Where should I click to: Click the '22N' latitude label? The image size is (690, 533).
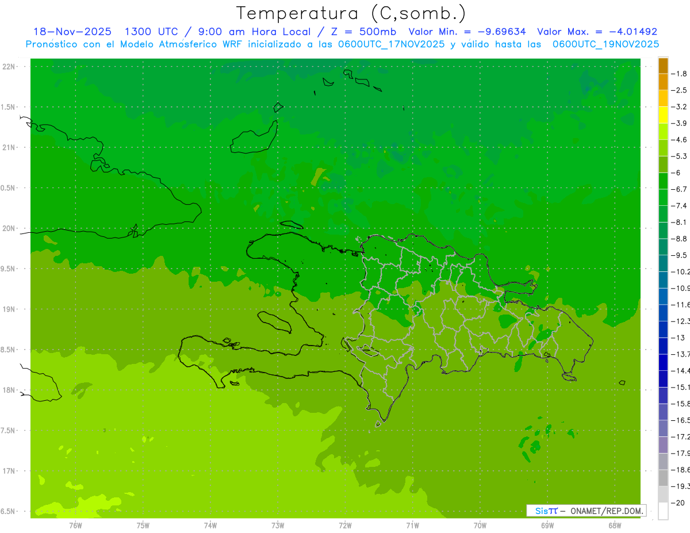pyautogui.click(x=9, y=67)
